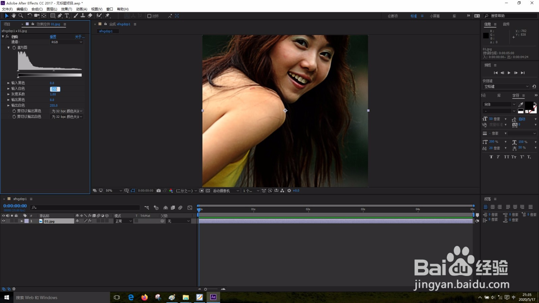Screen dimensions: 539x303
Task: Open the 50% magnification dropdown
Action: (x=114, y=191)
